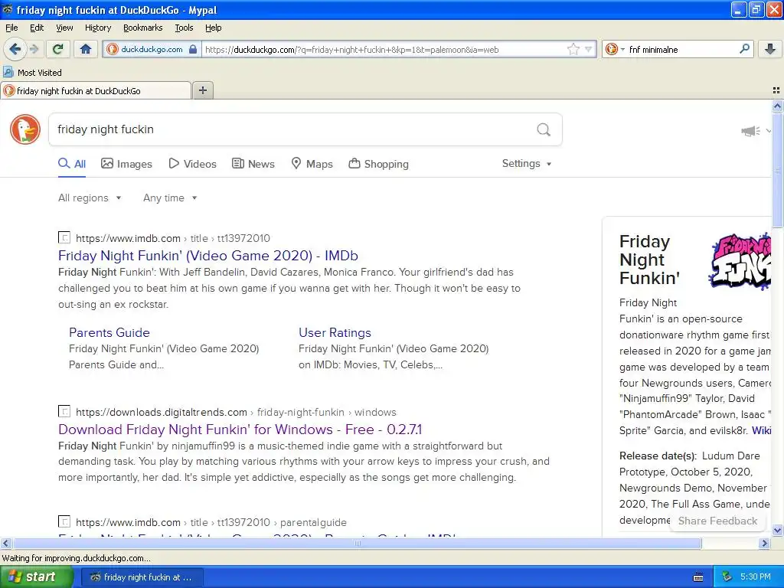Click the Share Feedback button

click(717, 521)
